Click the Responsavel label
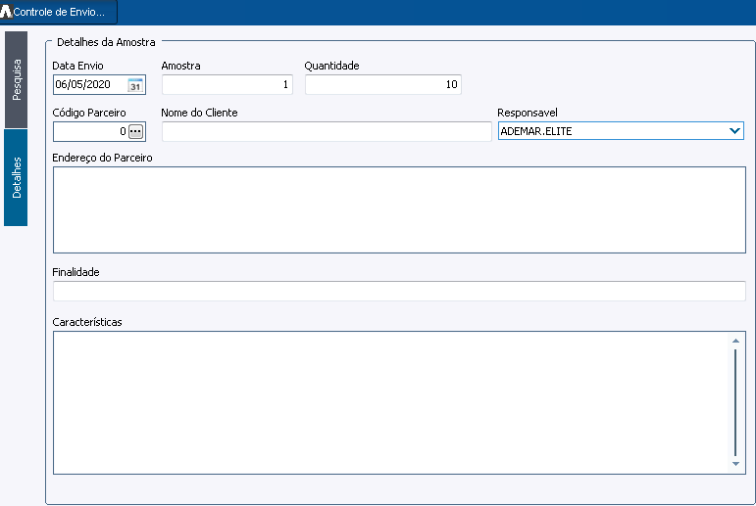The image size is (756, 506). tap(527, 113)
